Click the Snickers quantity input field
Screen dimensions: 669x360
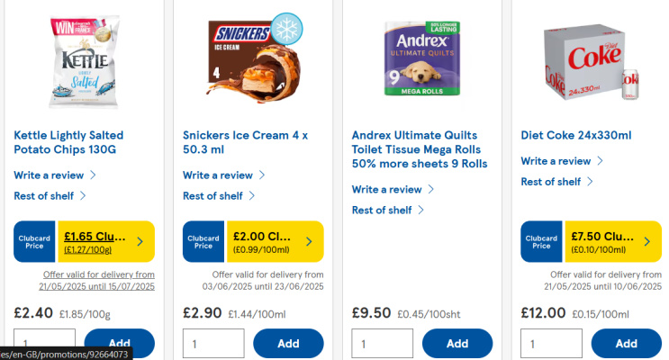click(213, 344)
